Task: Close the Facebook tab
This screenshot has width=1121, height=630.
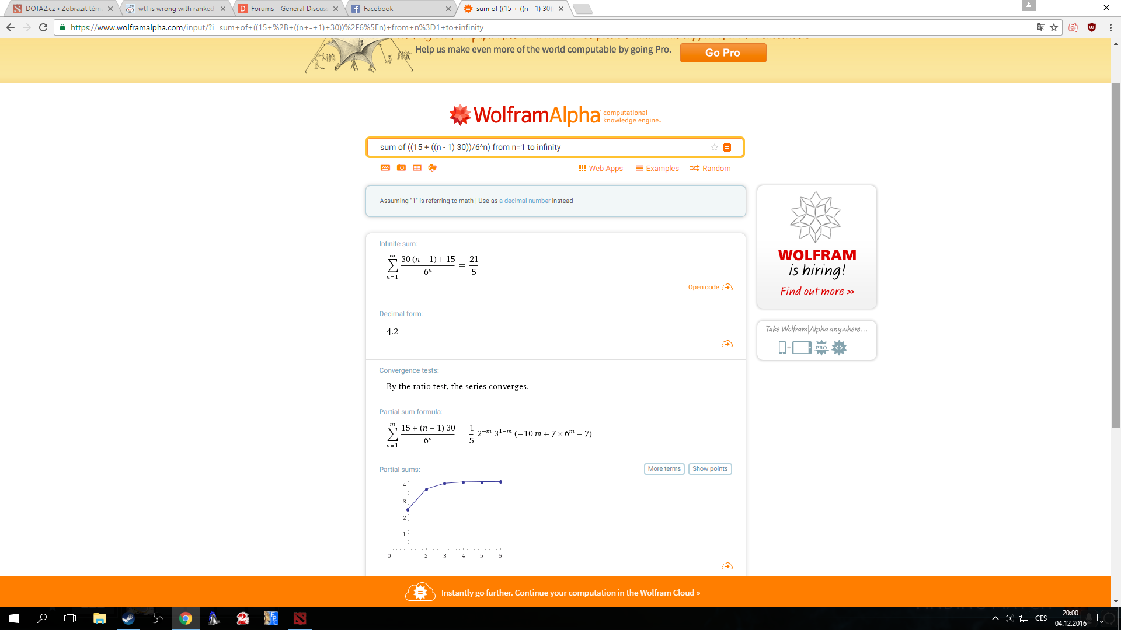Action: tap(448, 9)
